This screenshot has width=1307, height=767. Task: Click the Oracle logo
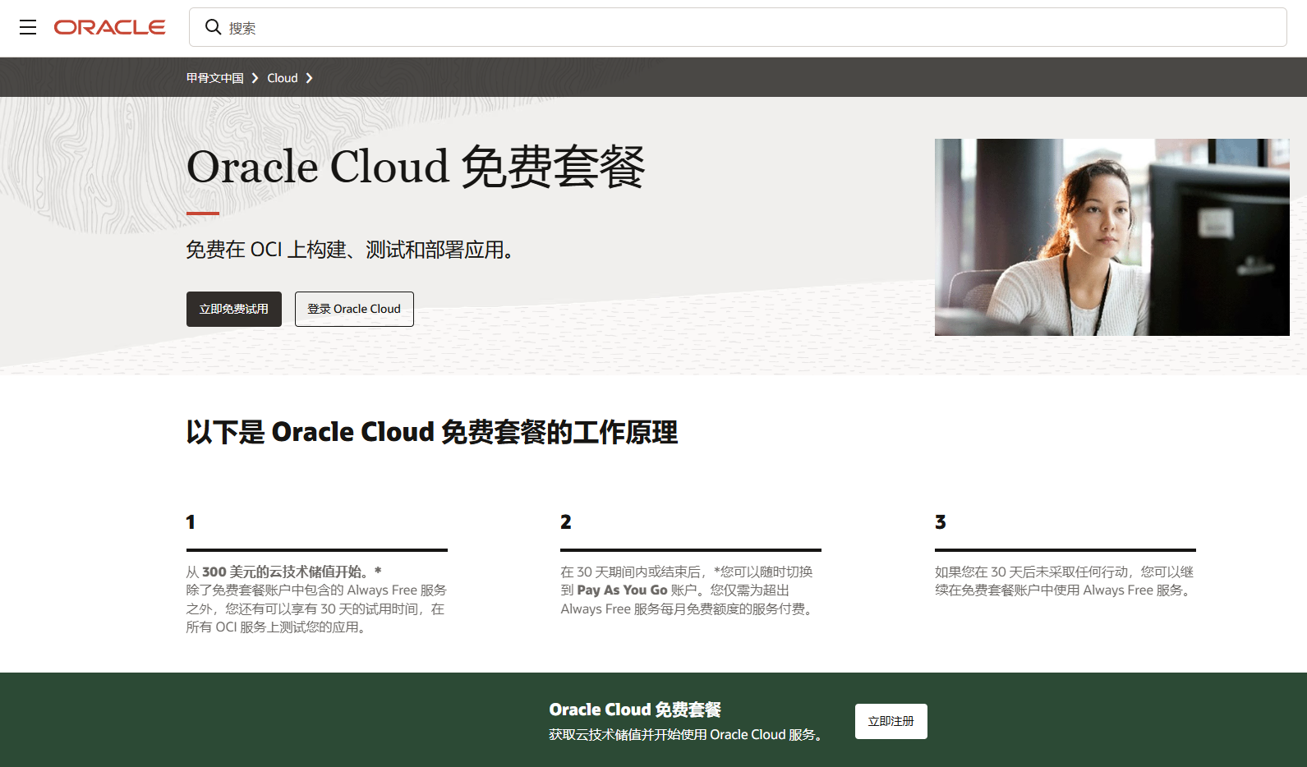(x=109, y=27)
